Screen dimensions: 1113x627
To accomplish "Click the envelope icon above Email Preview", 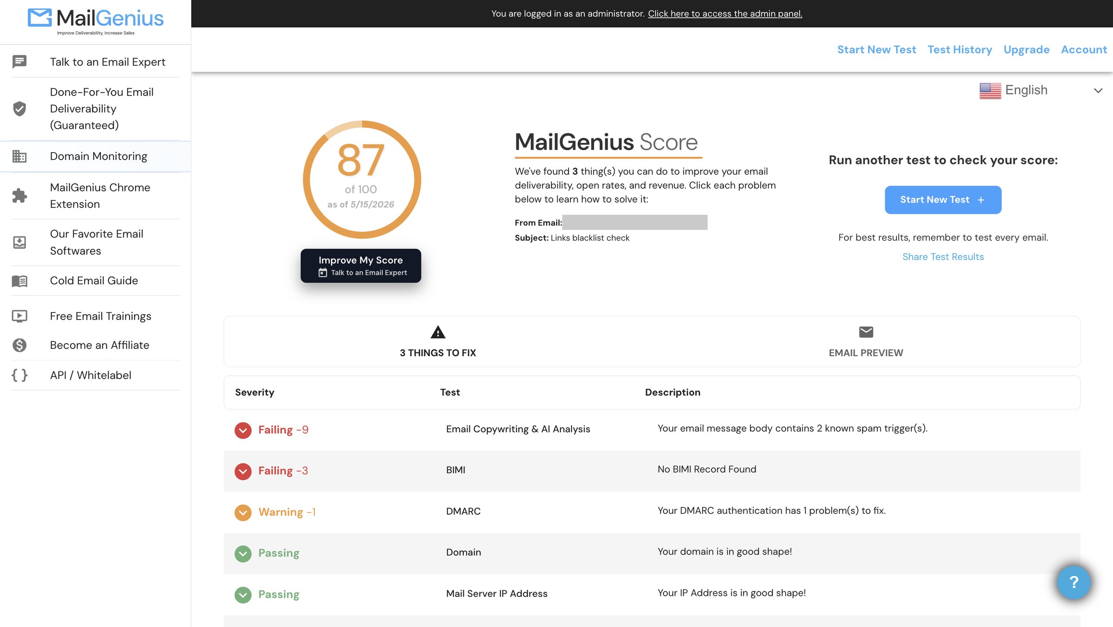I will tap(866, 332).
